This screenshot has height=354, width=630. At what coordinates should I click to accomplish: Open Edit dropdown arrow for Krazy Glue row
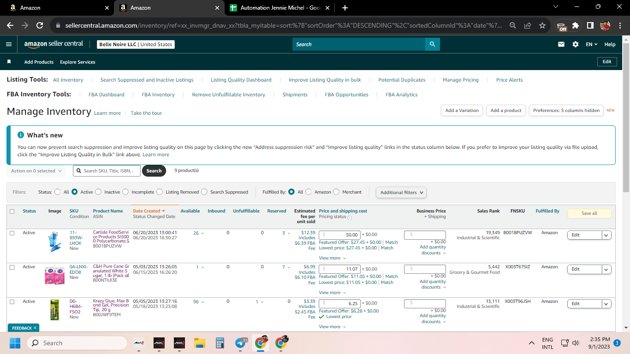click(x=606, y=304)
